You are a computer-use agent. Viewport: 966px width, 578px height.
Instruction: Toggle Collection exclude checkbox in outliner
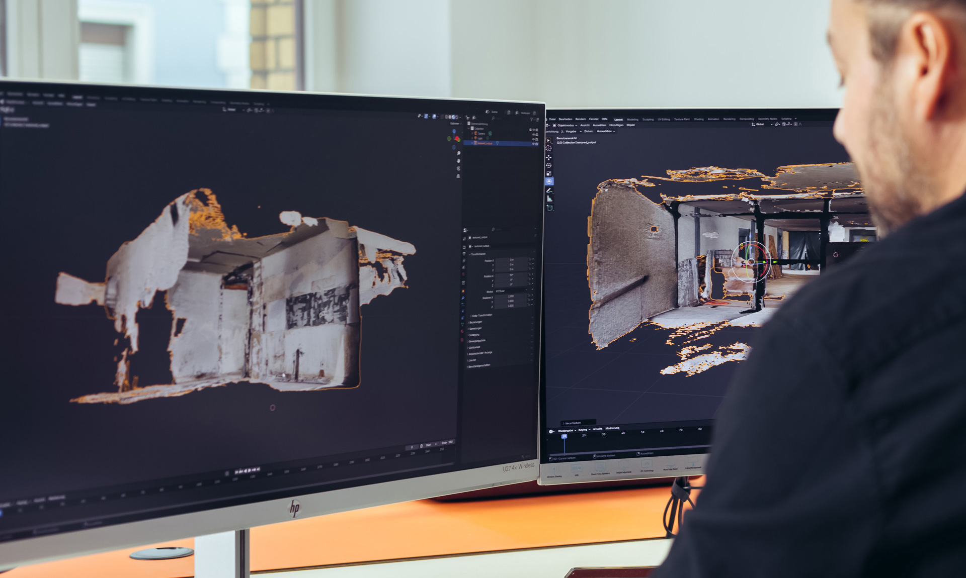pos(530,130)
